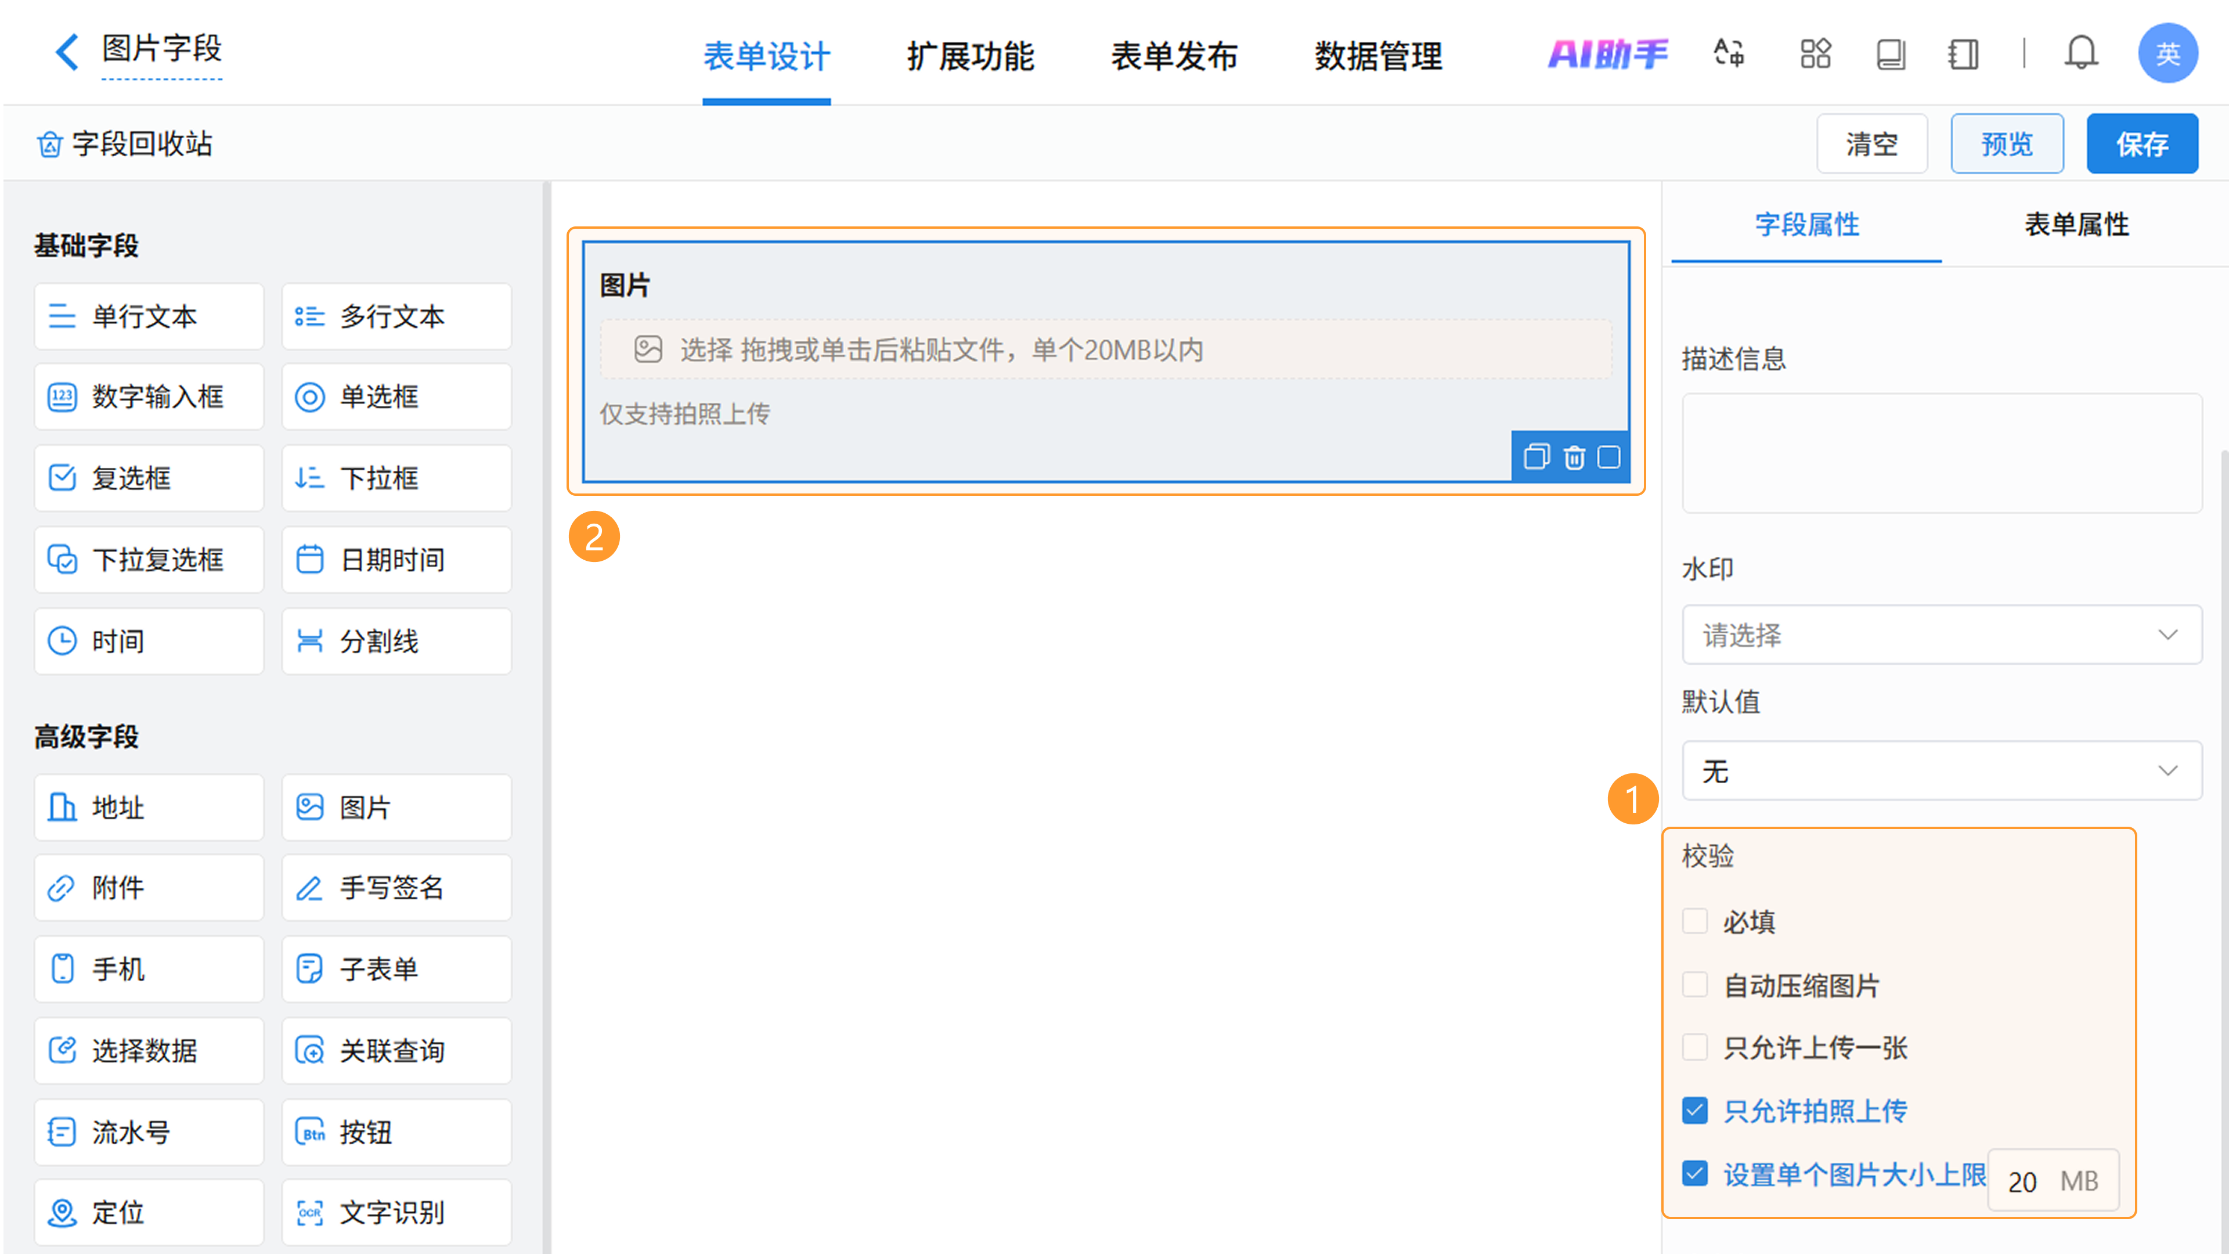The image size is (2229, 1254).
Task: Click the 预览 button
Action: point(2006,143)
